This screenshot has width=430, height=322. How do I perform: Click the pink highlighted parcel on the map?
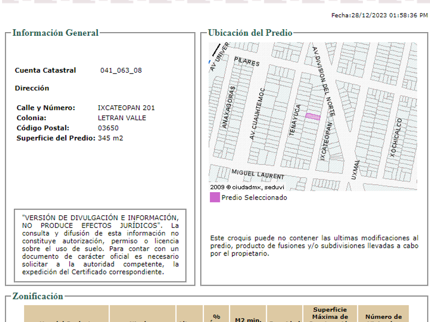point(313,117)
